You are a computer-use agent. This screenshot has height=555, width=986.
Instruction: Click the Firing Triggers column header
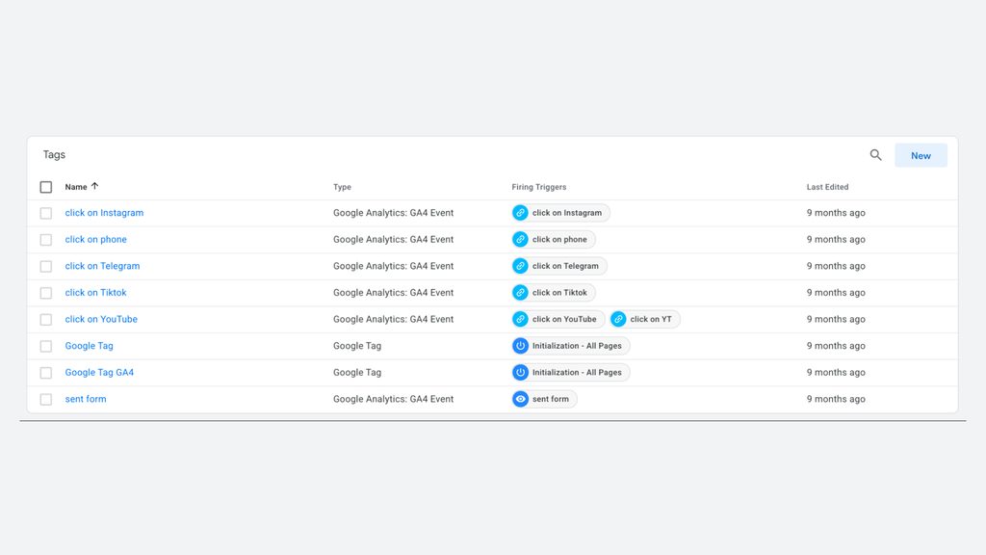coord(539,187)
